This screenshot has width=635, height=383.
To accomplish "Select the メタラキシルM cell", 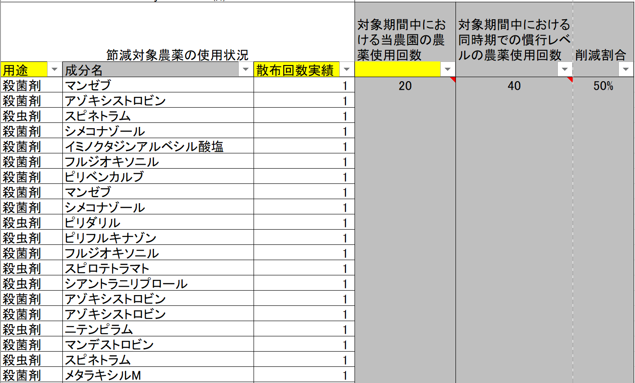I will 103,375.
